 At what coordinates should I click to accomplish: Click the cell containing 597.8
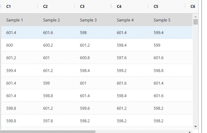[x=48, y=121]
